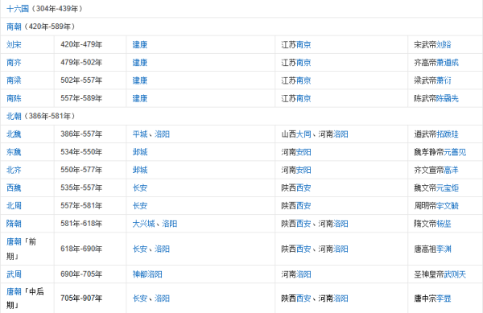Open the 宇文毓 founder link

coord(448,205)
